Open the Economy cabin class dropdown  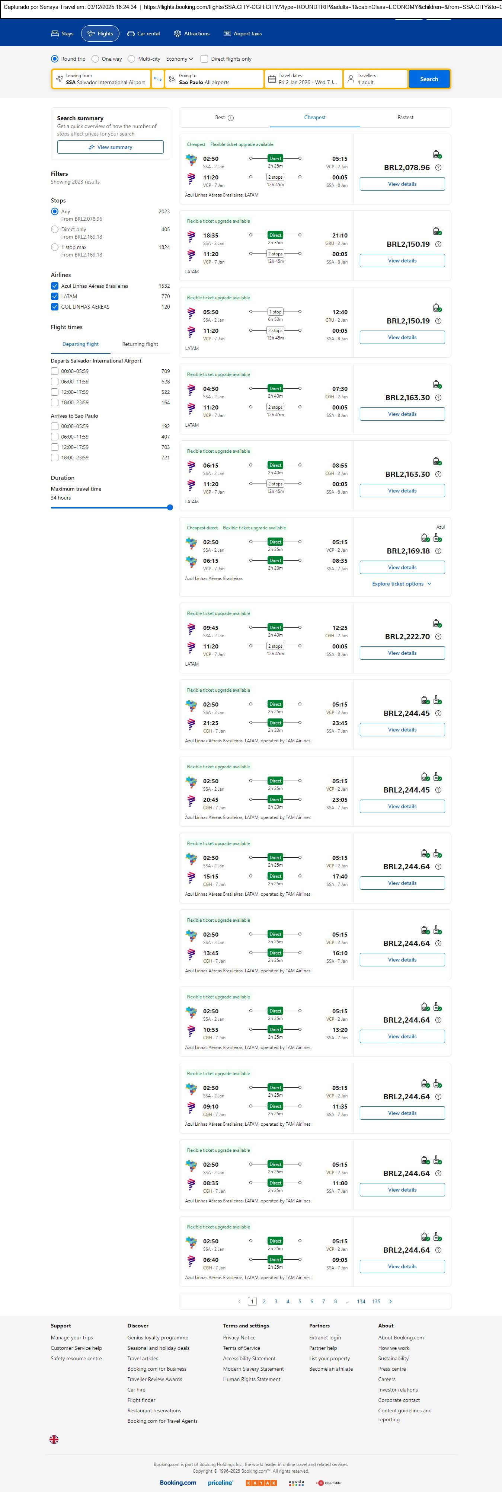coord(179,59)
